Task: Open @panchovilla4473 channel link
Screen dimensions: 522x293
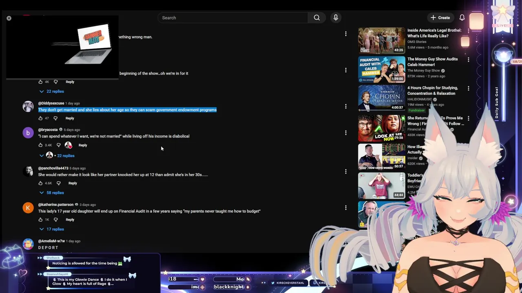Action: (53, 168)
